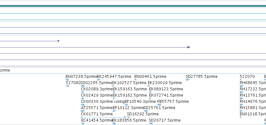Select the EC41454.5prime feature arrow
The width and height of the screenshot is (266, 125).
coord(83,123)
